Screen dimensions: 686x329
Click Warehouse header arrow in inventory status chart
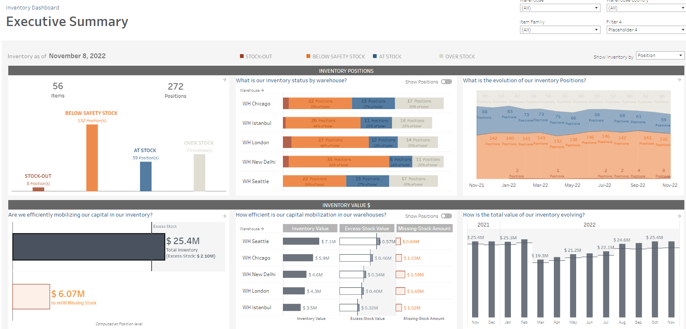(262, 91)
